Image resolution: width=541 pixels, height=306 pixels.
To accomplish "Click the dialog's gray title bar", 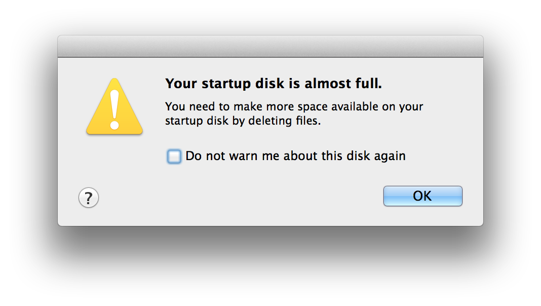I will pyautogui.click(x=270, y=46).
